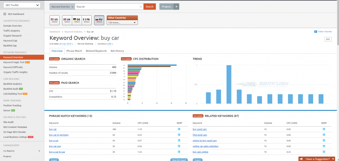Open SERP snapshot for buy car in germany
339x161 pixels.
pyautogui.click(x=179, y=135)
